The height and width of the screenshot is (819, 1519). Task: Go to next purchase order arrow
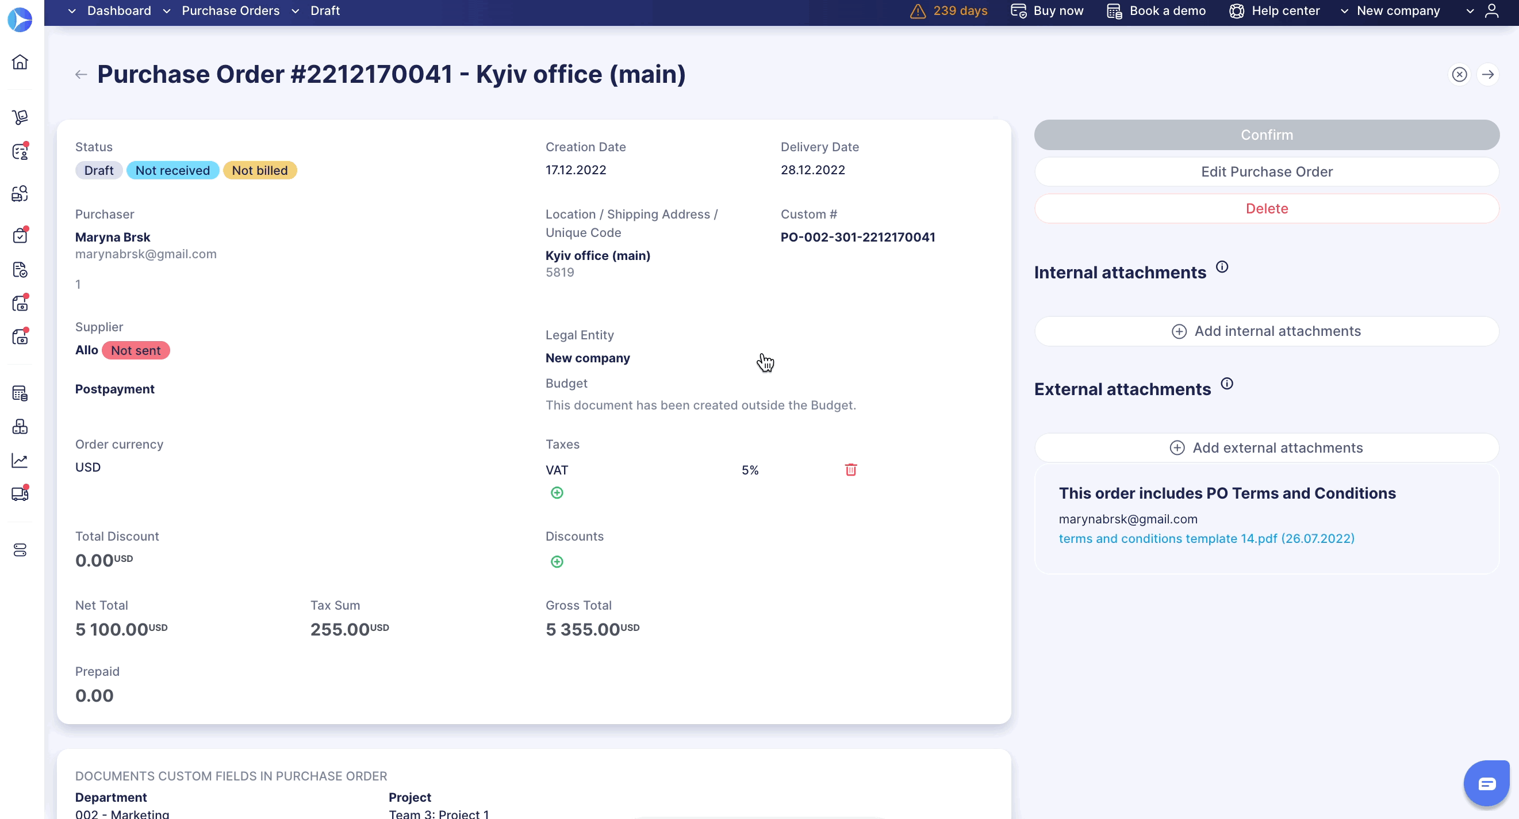click(x=1488, y=74)
